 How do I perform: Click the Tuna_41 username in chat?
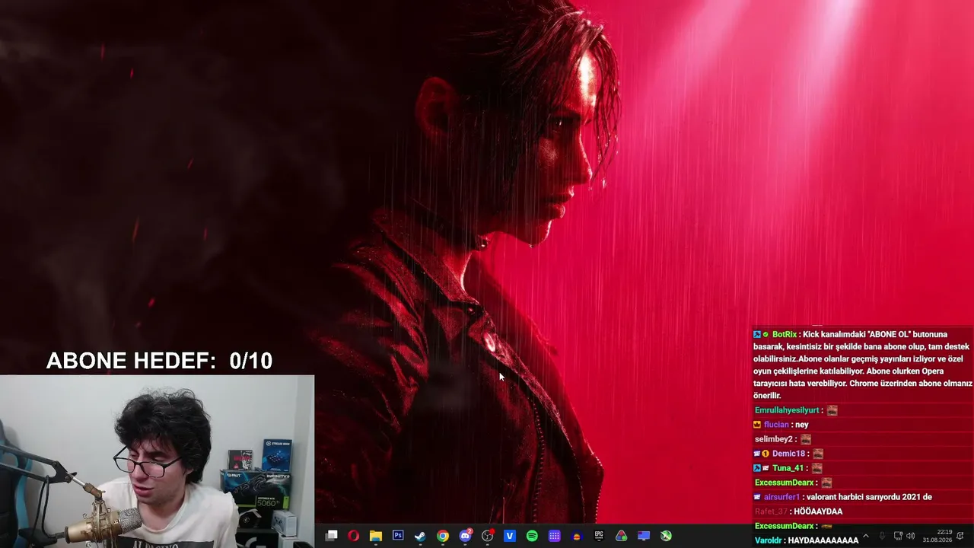[x=788, y=468]
